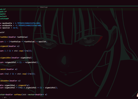Click the mathF namespace name
This screenshot has width=138, height=99.
pyautogui.click(x=2, y=32)
